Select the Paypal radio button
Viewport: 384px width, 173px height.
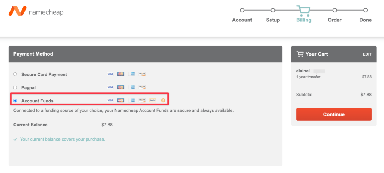[15, 87]
